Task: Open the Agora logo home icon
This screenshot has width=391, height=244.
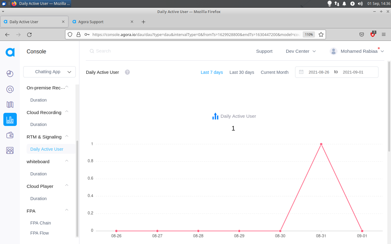Action: pyautogui.click(x=10, y=52)
